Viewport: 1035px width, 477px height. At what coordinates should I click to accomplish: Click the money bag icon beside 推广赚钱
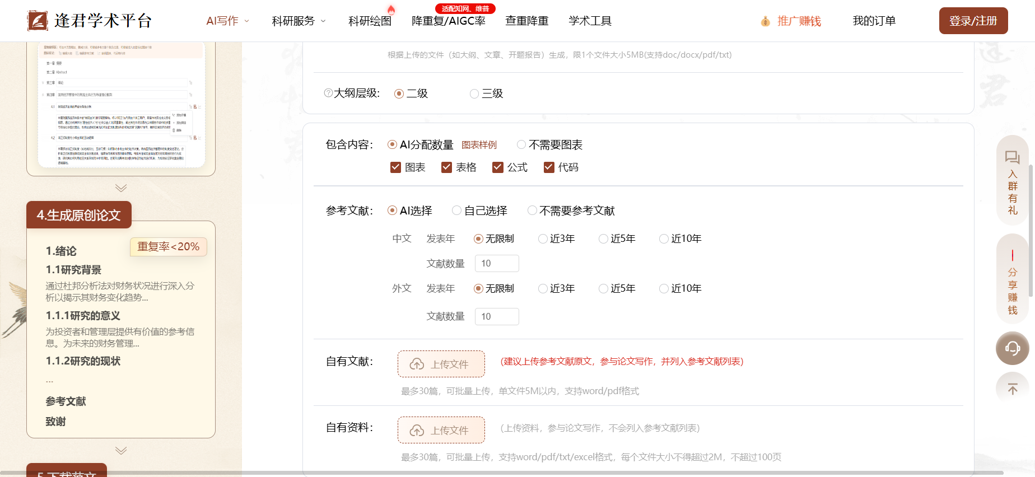click(x=765, y=21)
